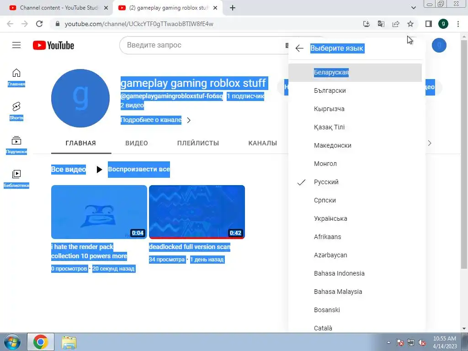The image size is (468, 351).
Task: Share this page from address bar
Action: [396, 24]
